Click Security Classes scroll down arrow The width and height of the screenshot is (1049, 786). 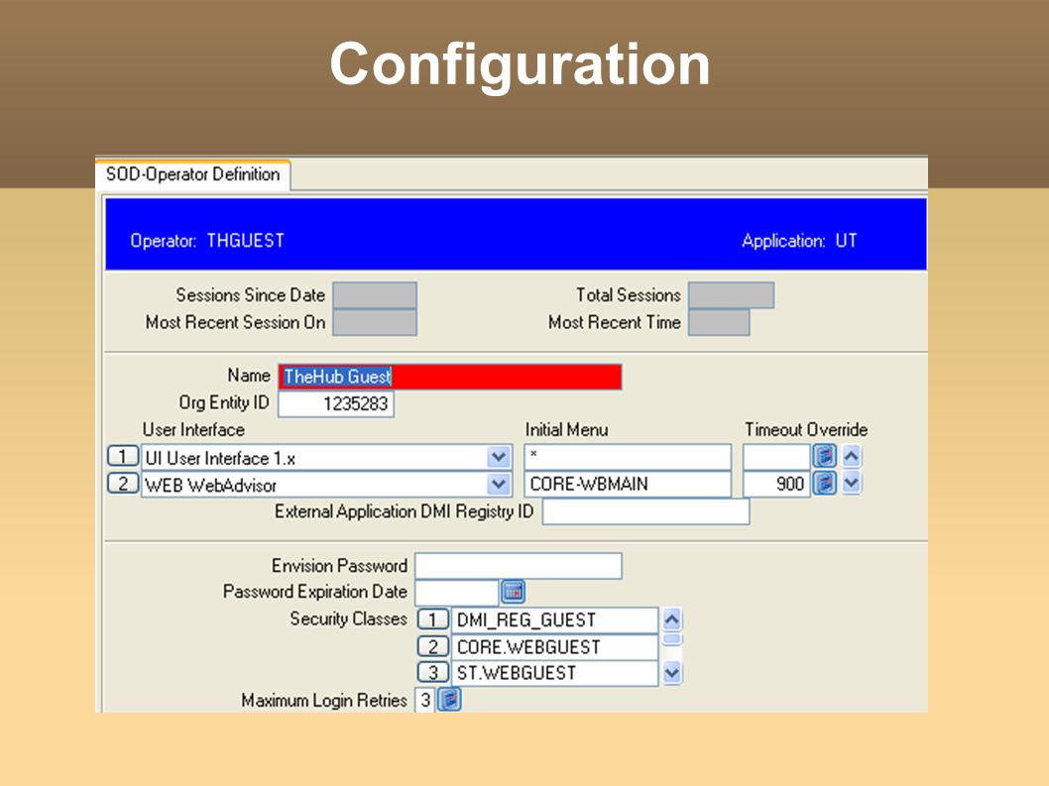point(672,673)
